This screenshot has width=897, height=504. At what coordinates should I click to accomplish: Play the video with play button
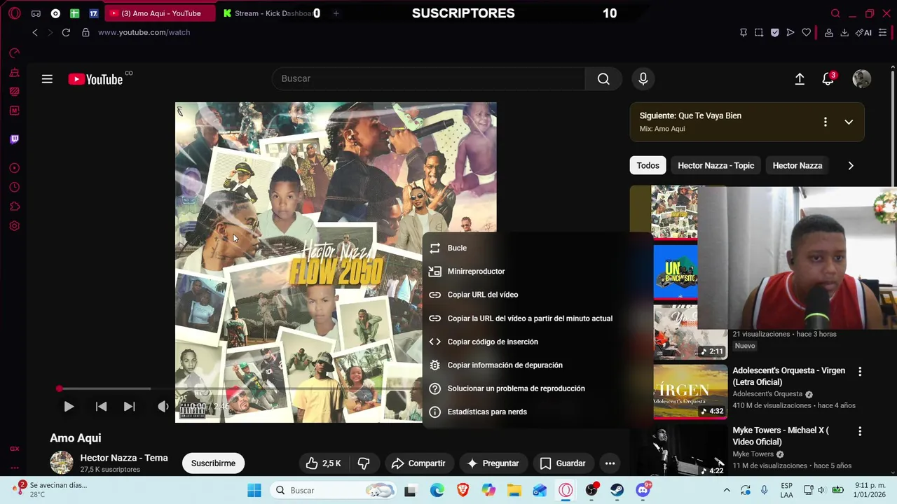tap(69, 406)
